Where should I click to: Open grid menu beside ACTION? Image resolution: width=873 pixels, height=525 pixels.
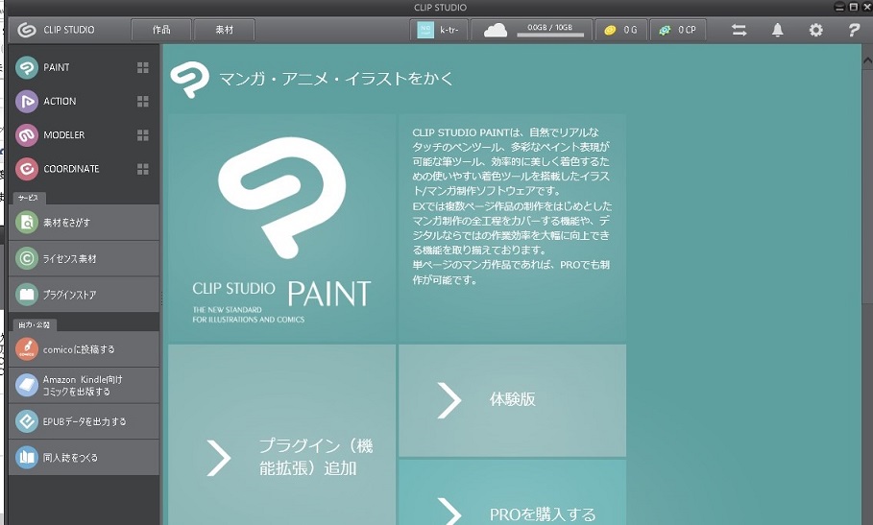tap(143, 101)
